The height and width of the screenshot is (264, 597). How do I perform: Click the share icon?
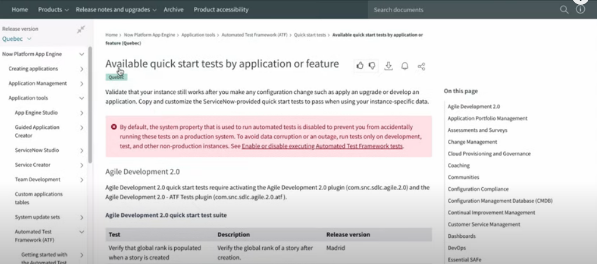click(x=421, y=66)
